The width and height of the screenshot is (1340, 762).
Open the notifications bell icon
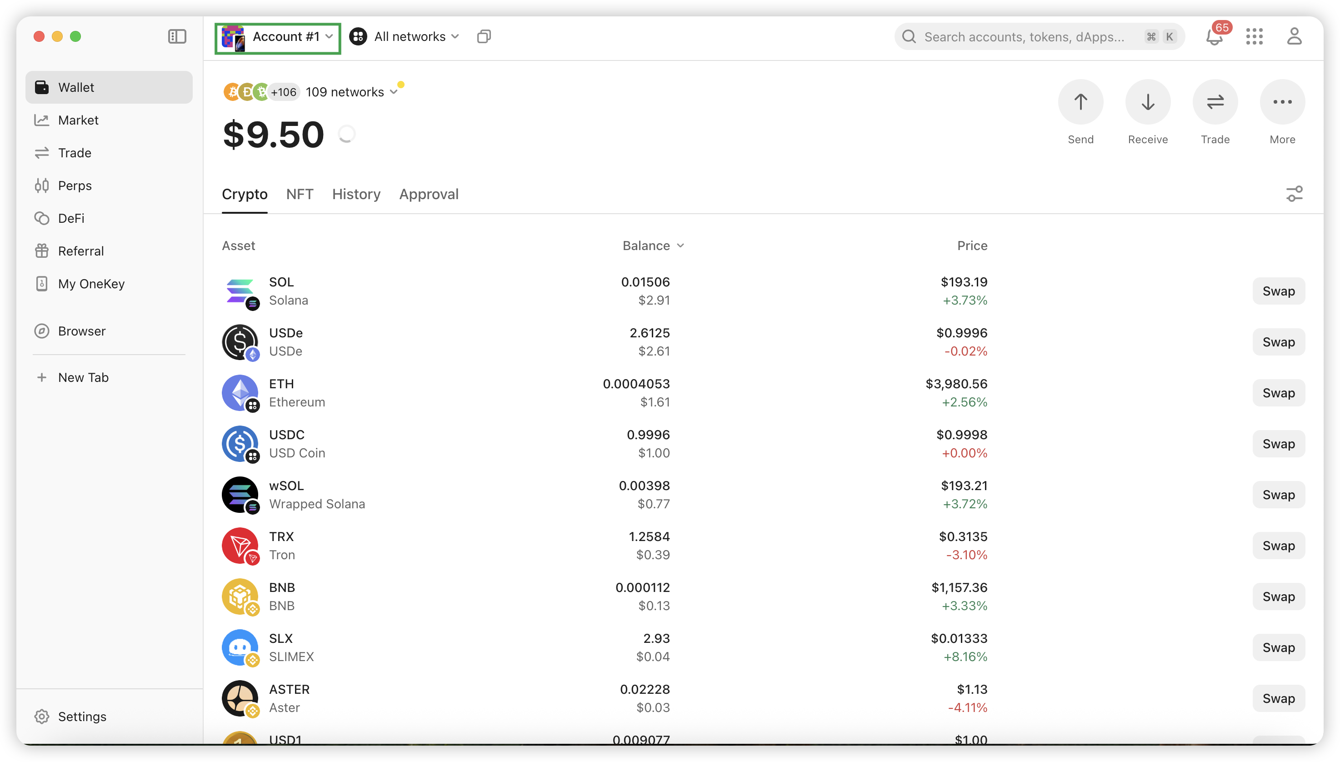[1215, 37]
